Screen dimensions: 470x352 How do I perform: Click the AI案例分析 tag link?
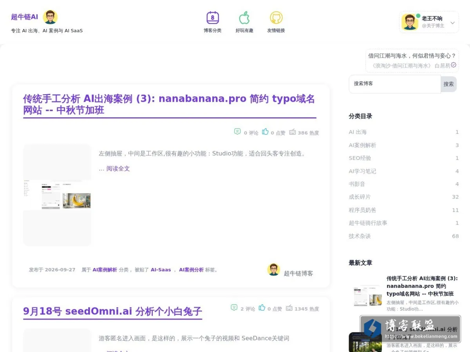(x=192, y=270)
